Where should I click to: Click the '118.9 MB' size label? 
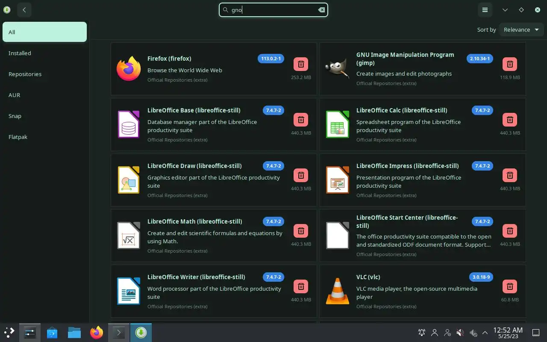(510, 77)
